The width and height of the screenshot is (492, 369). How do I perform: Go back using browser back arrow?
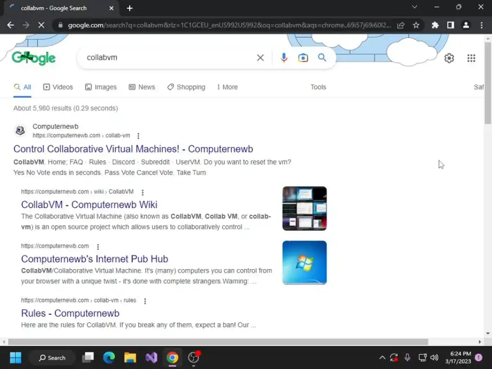pyautogui.click(x=11, y=25)
